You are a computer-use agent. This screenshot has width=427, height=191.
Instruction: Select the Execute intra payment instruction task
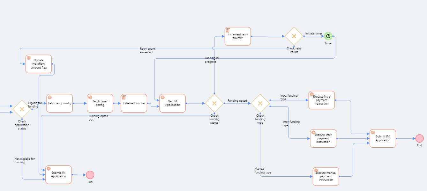[x=321, y=100]
